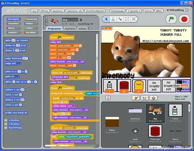Image resolution: width=194 pixels, height=151 pixels.
Task: Open Aussehen block category
Action: [x=14, y=24]
